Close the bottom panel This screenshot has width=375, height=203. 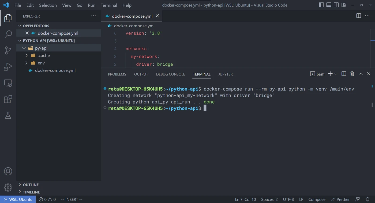(x=369, y=74)
